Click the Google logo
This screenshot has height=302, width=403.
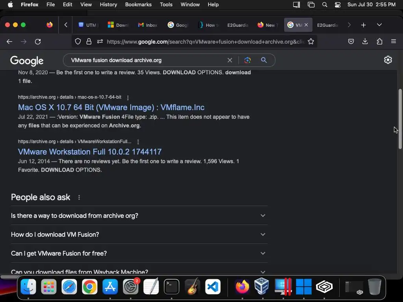point(27,61)
